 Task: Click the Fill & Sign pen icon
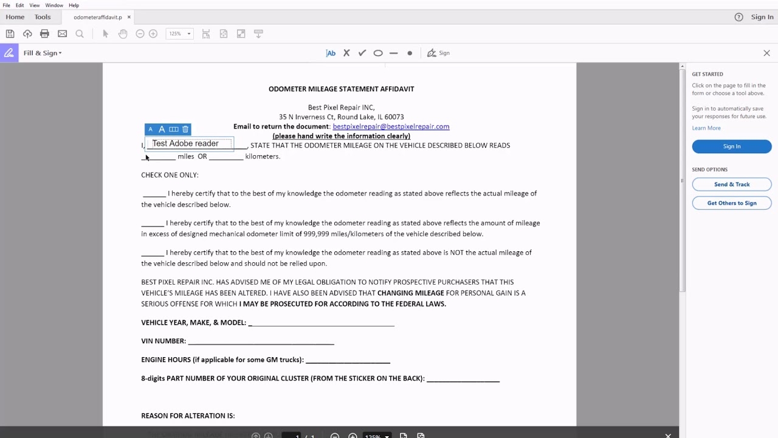[x=9, y=53]
